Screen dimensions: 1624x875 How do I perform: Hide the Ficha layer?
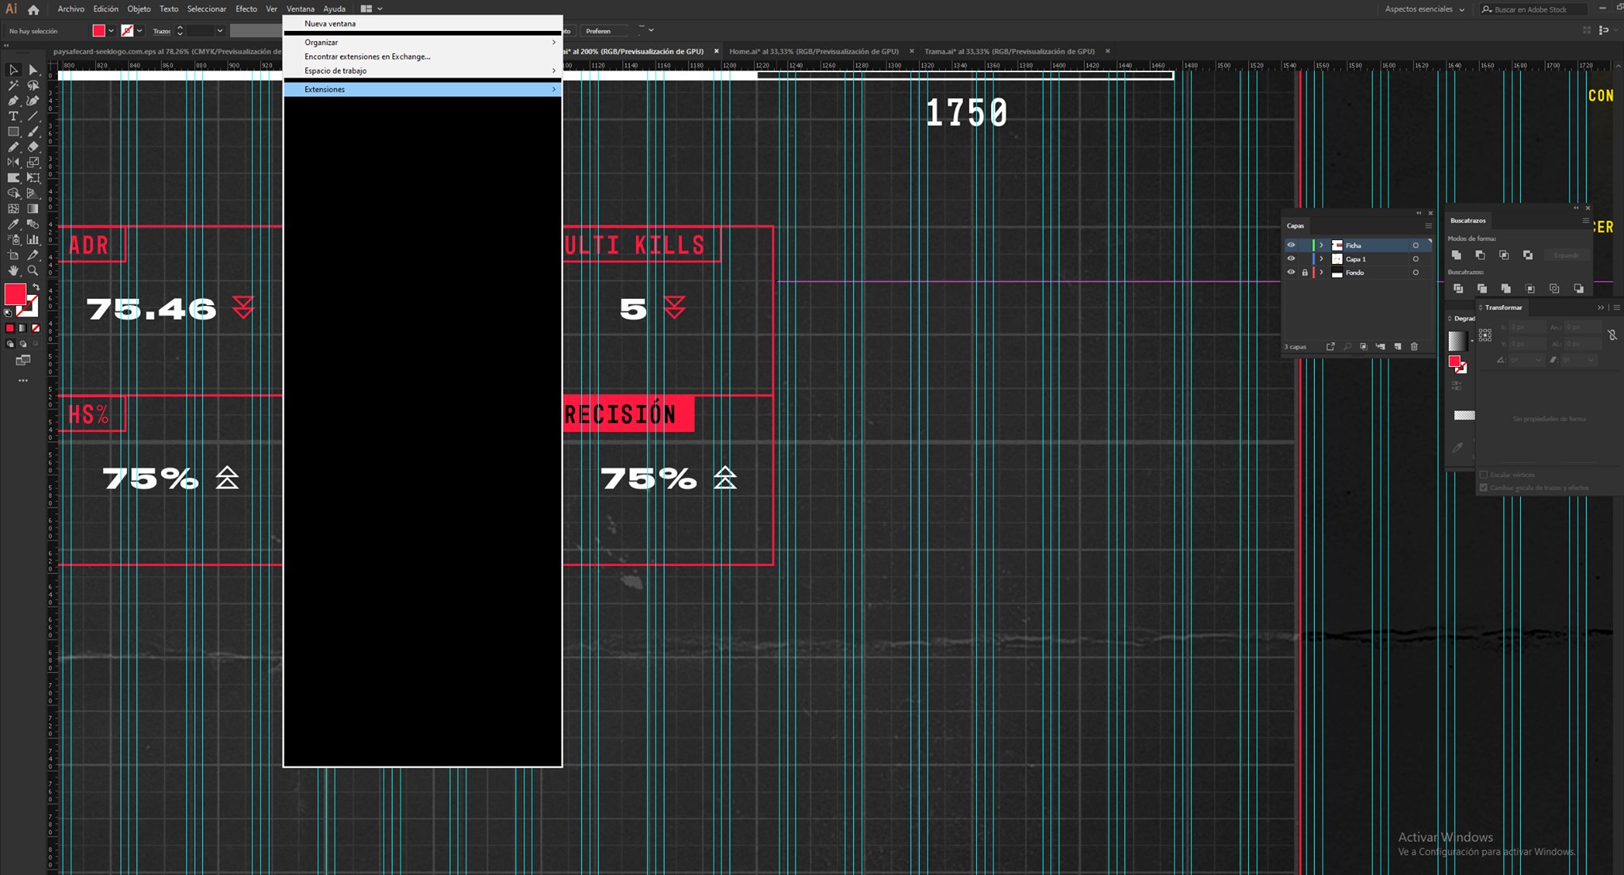1291,246
